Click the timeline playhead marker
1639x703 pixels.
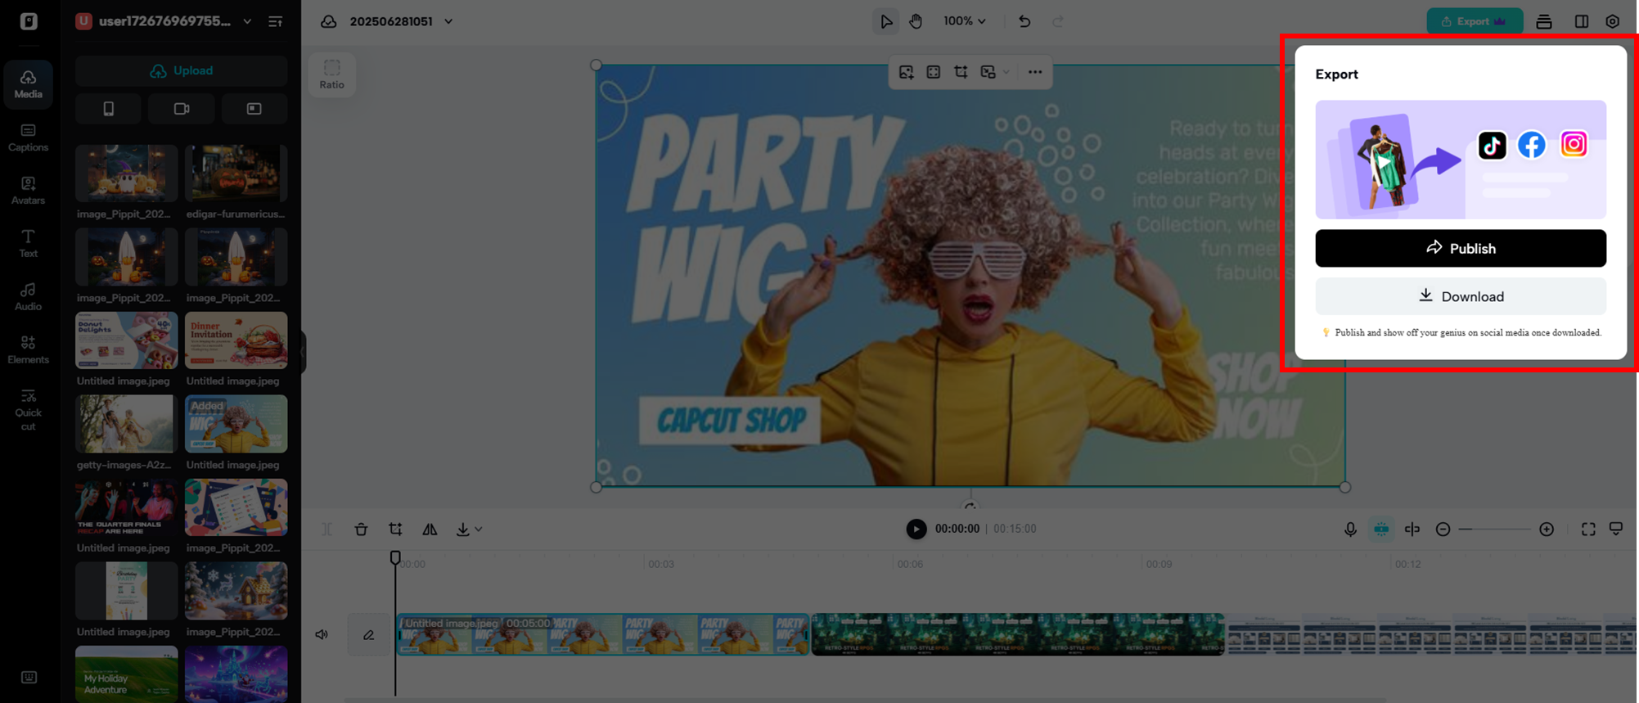pos(395,558)
